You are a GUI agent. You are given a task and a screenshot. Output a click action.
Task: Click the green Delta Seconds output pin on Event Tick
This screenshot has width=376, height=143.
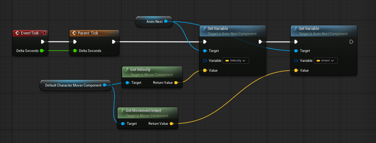(42, 51)
